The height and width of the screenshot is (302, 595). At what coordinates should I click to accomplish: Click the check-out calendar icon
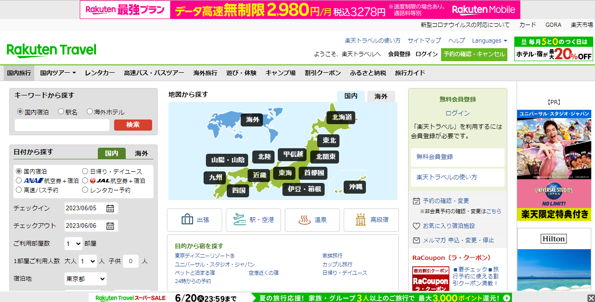pyautogui.click(x=110, y=226)
